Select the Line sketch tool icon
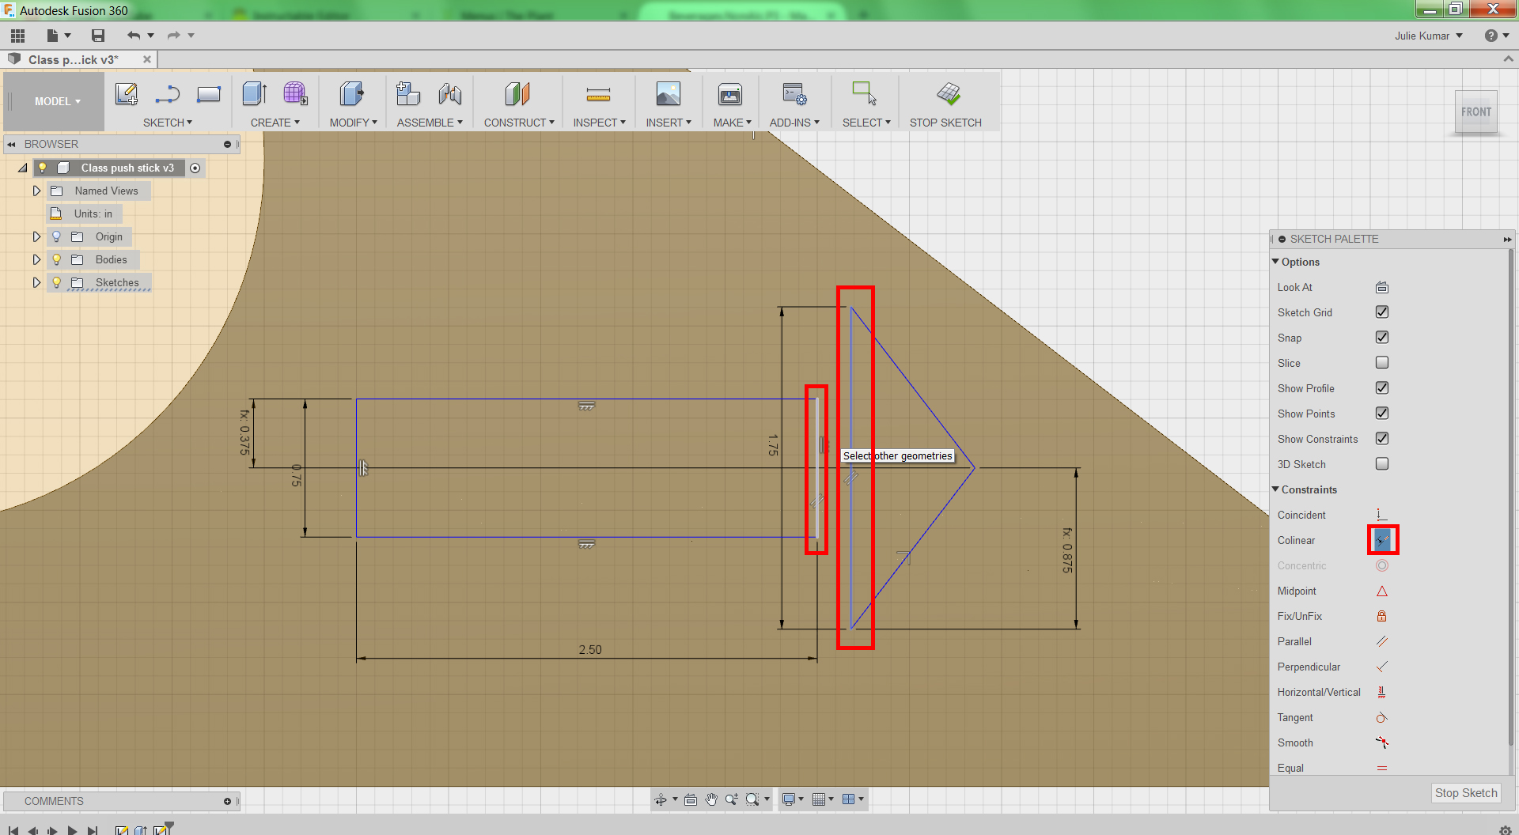The height and width of the screenshot is (835, 1519). 167,94
